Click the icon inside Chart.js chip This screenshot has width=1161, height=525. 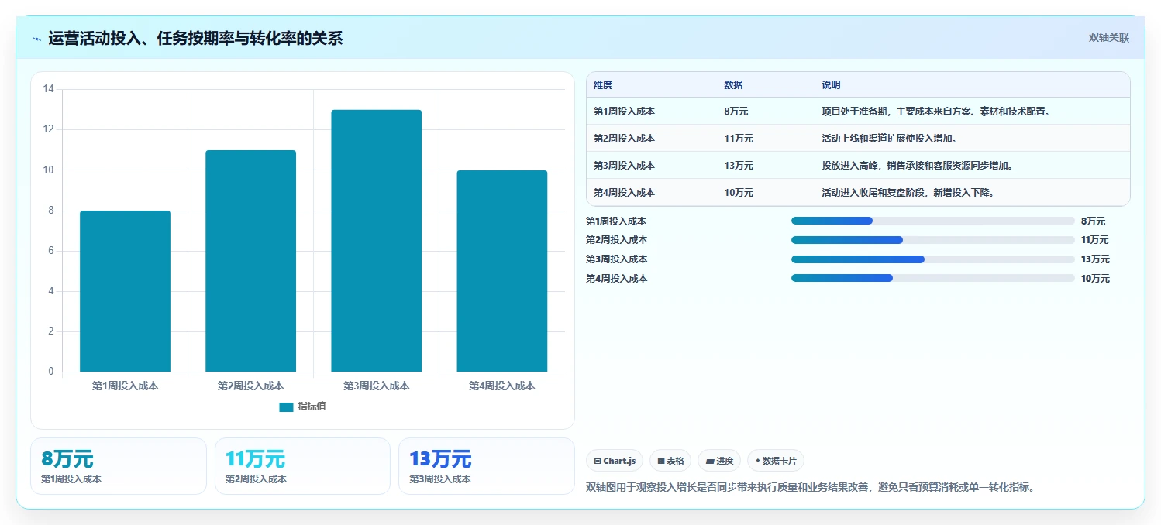coord(598,462)
